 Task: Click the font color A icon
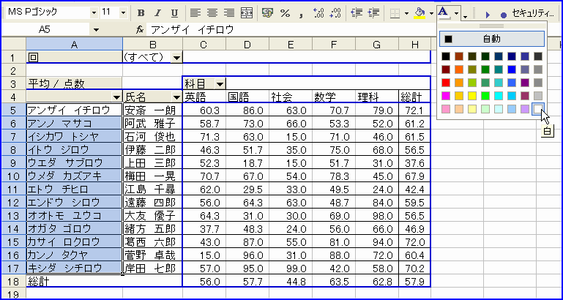click(444, 13)
